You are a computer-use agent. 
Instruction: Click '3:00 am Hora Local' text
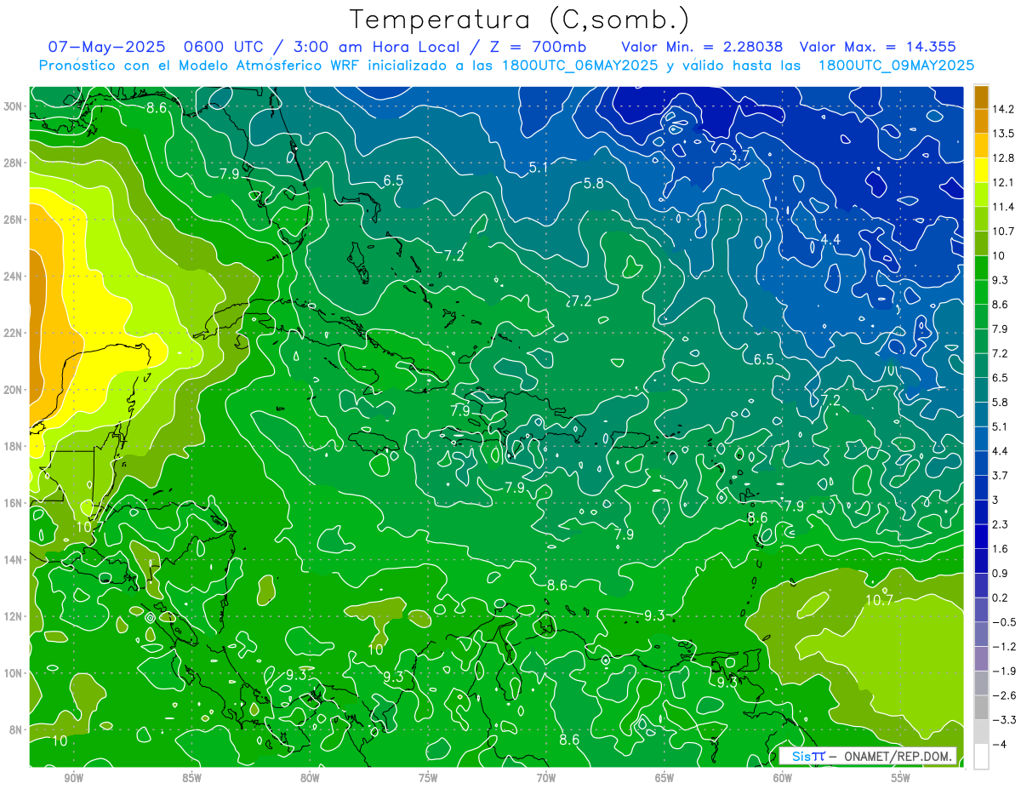click(377, 47)
